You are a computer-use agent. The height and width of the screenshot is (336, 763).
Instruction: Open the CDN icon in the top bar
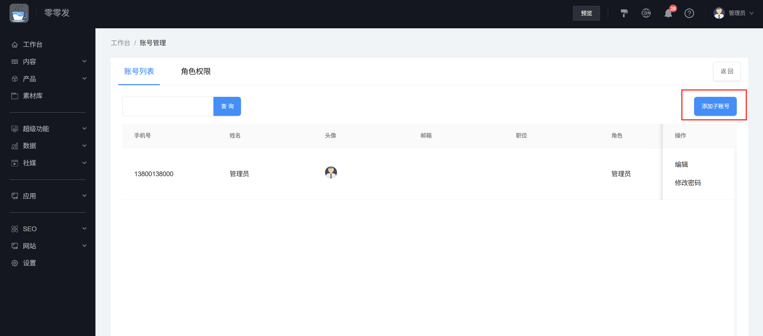coord(646,13)
